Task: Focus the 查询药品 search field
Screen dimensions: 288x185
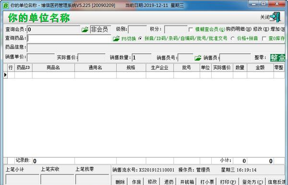Action: tap(69, 38)
